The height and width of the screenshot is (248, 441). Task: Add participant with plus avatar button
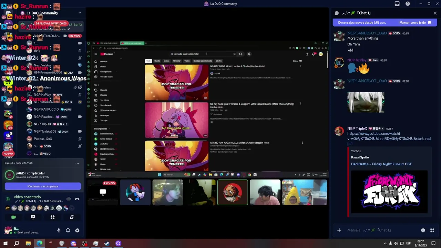[72, 208]
